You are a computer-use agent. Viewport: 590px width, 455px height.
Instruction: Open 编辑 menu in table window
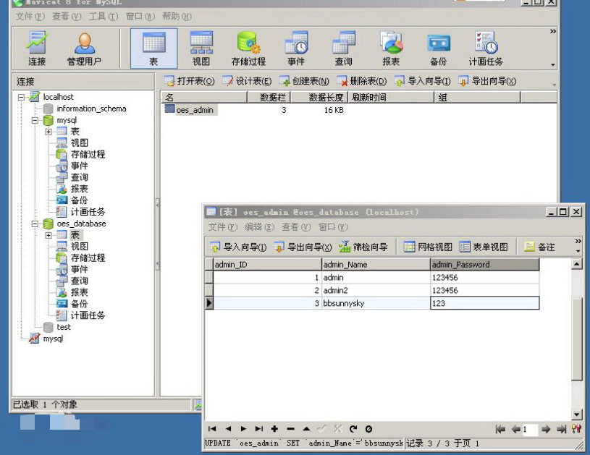tap(260, 227)
